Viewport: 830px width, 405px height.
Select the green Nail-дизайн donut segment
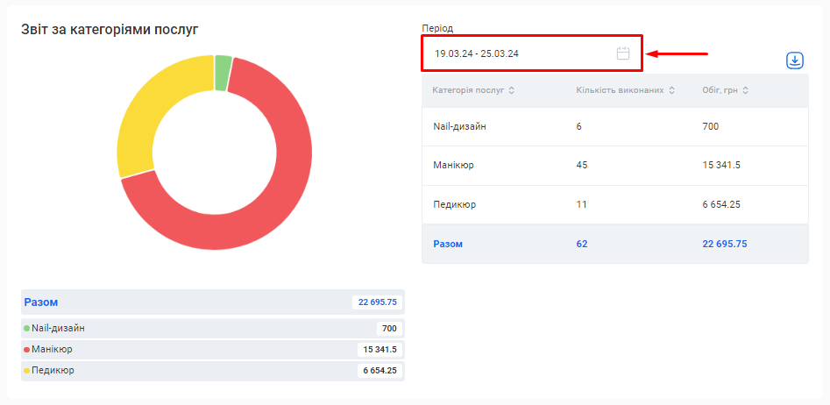coord(223,73)
